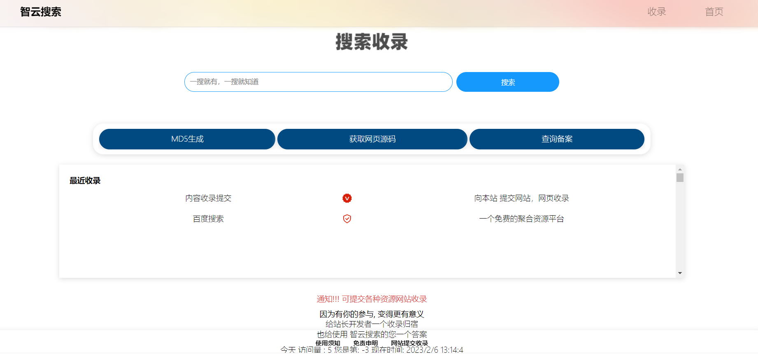Click the red shield check icon
The image size is (758, 354).
347,219
